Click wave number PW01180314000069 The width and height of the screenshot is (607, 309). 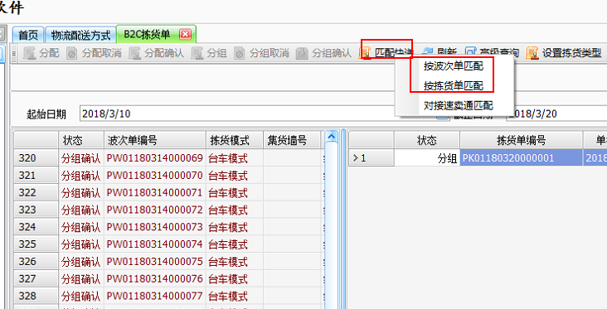coord(154,158)
